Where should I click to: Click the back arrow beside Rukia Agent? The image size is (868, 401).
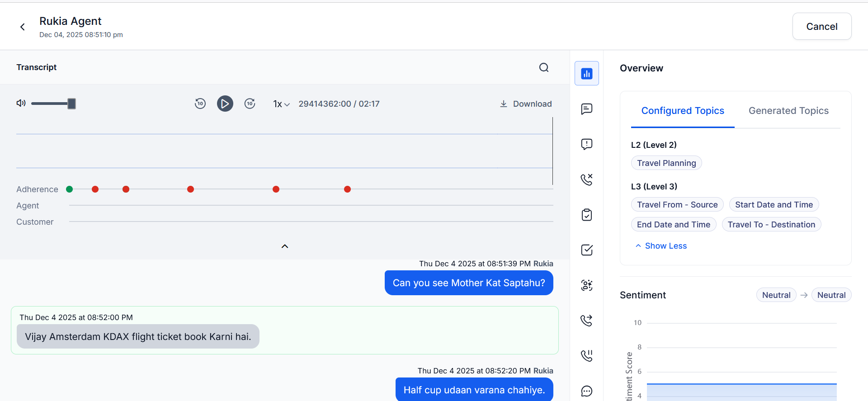click(x=23, y=27)
